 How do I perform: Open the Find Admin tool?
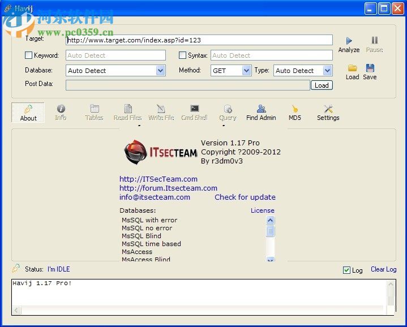pyautogui.click(x=261, y=113)
